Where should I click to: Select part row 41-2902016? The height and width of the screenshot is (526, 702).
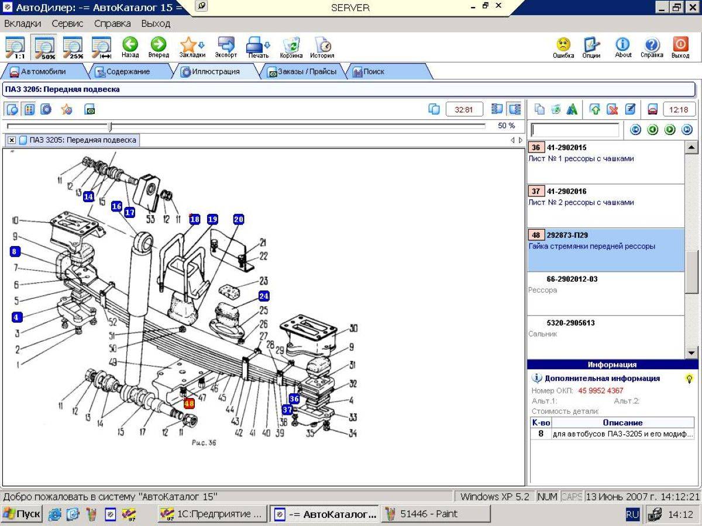pyautogui.click(x=605, y=206)
